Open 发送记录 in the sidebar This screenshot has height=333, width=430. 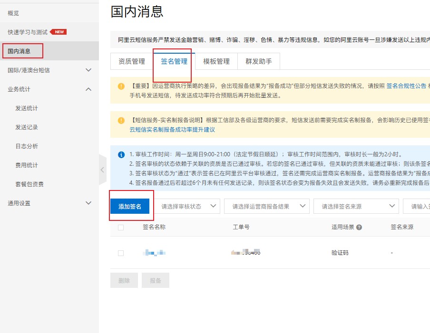click(26, 127)
